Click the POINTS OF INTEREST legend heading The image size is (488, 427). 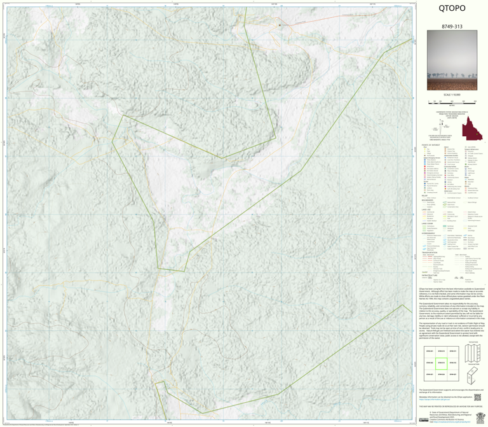pos(431,145)
